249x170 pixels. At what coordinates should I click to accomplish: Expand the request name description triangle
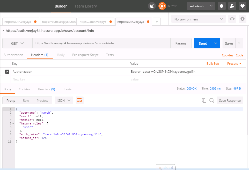point(3,31)
